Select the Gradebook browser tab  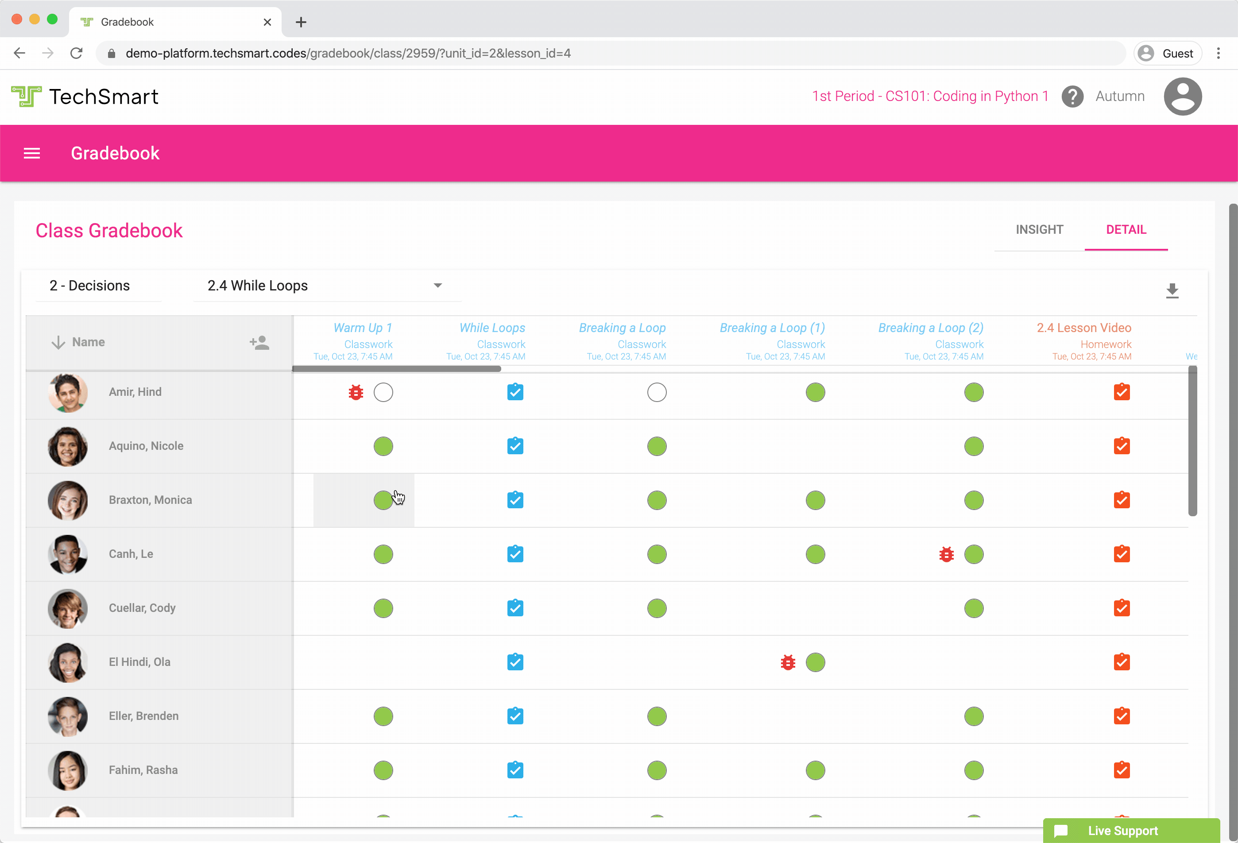click(175, 22)
